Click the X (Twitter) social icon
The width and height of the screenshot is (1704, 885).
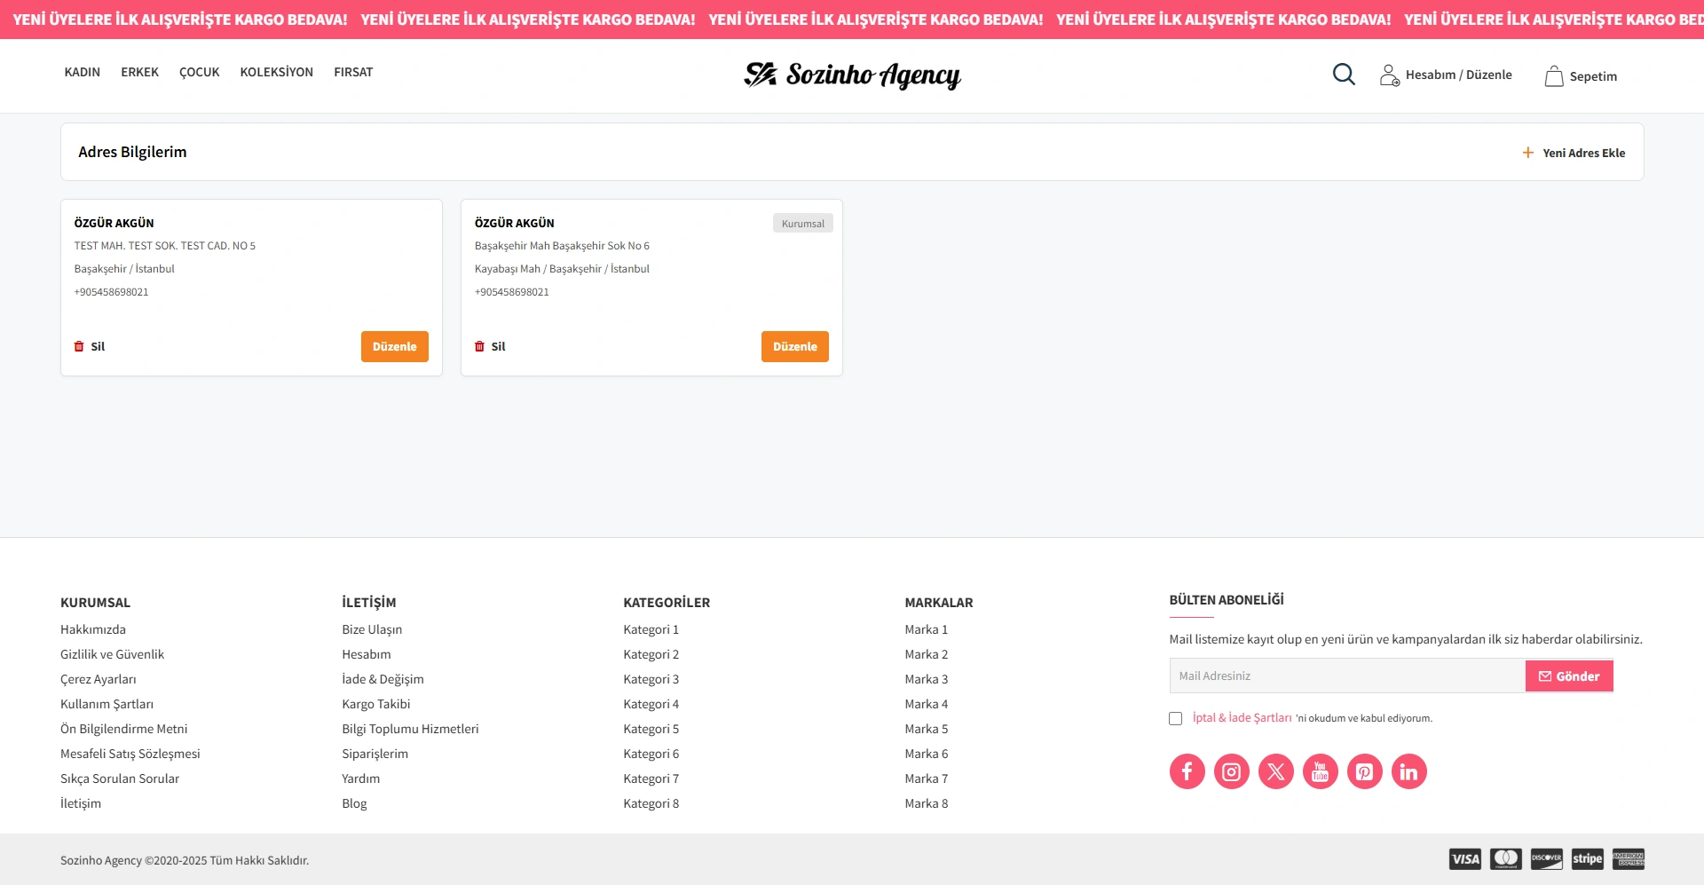(x=1275, y=771)
